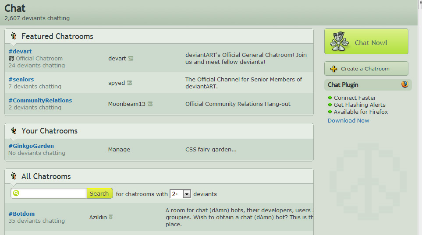
Task: Click the Your Chatrooms header icon
Action: tap(14, 131)
